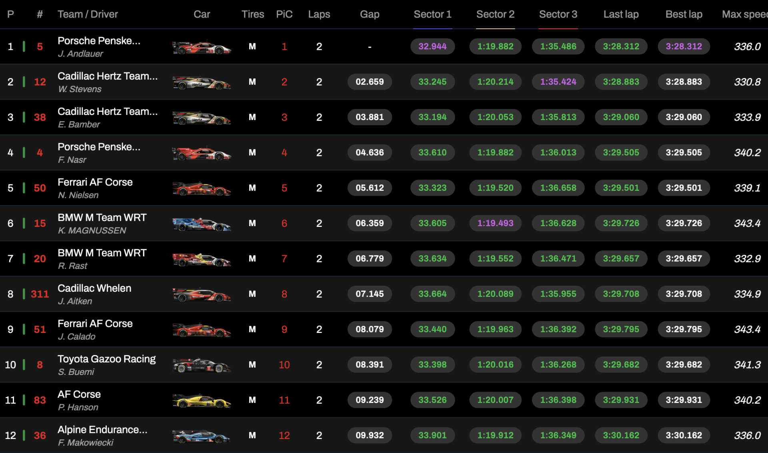
Task: Click the 3:29.657 best lap time
Action: click(x=684, y=259)
